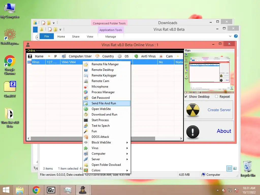This screenshot has width=260, height=195.
Task: Choose Start Process in context menu
Action: click(106, 120)
